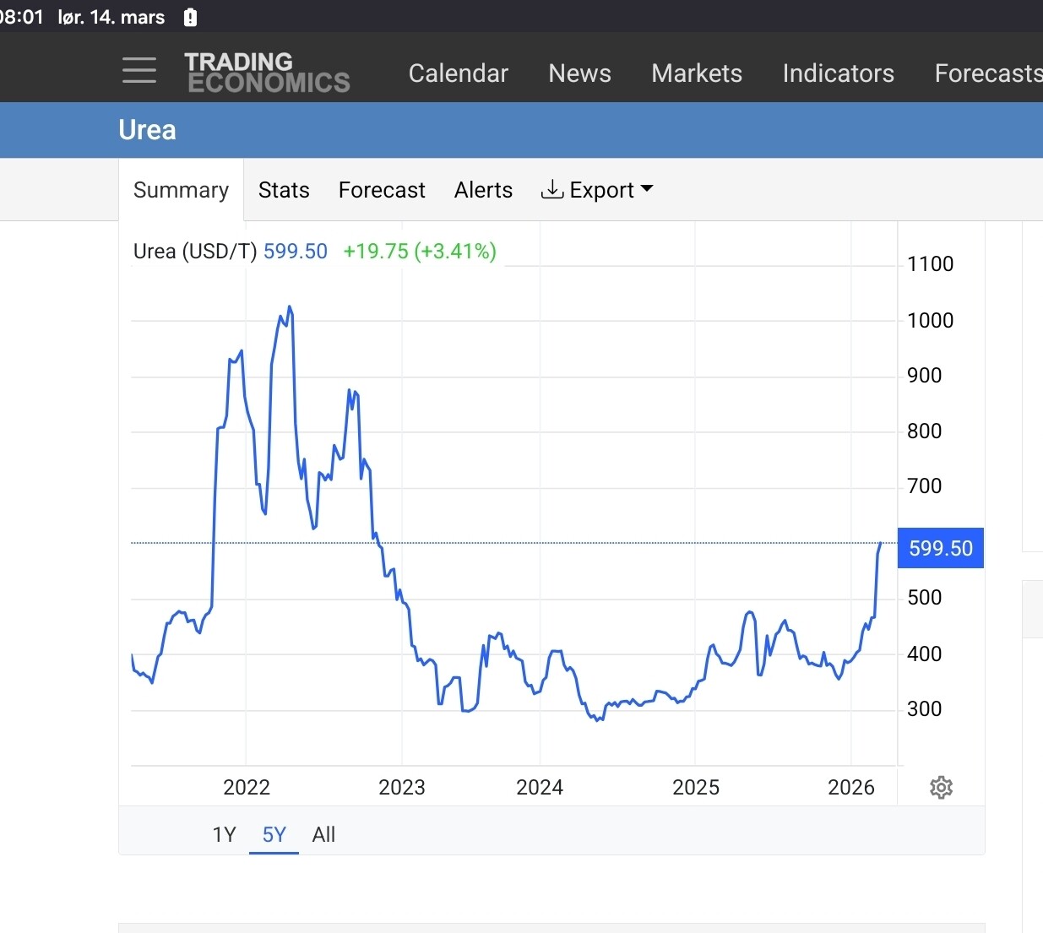Viewport: 1043px width, 933px height.
Task: Click the Export download icon
Action: [x=551, y=189]
